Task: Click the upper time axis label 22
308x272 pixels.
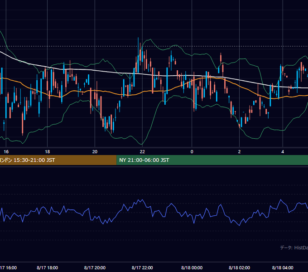Action: [142, 152]
